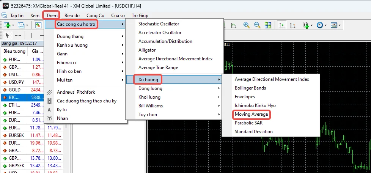Open Profiles dropdown arrow
Image resolution: width=371 pixels, height=173 pixels.
coord(27,25)
